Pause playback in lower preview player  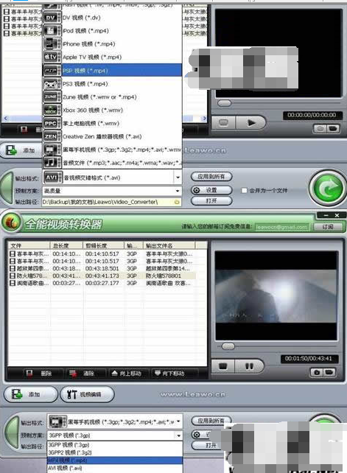coord(249,366)
